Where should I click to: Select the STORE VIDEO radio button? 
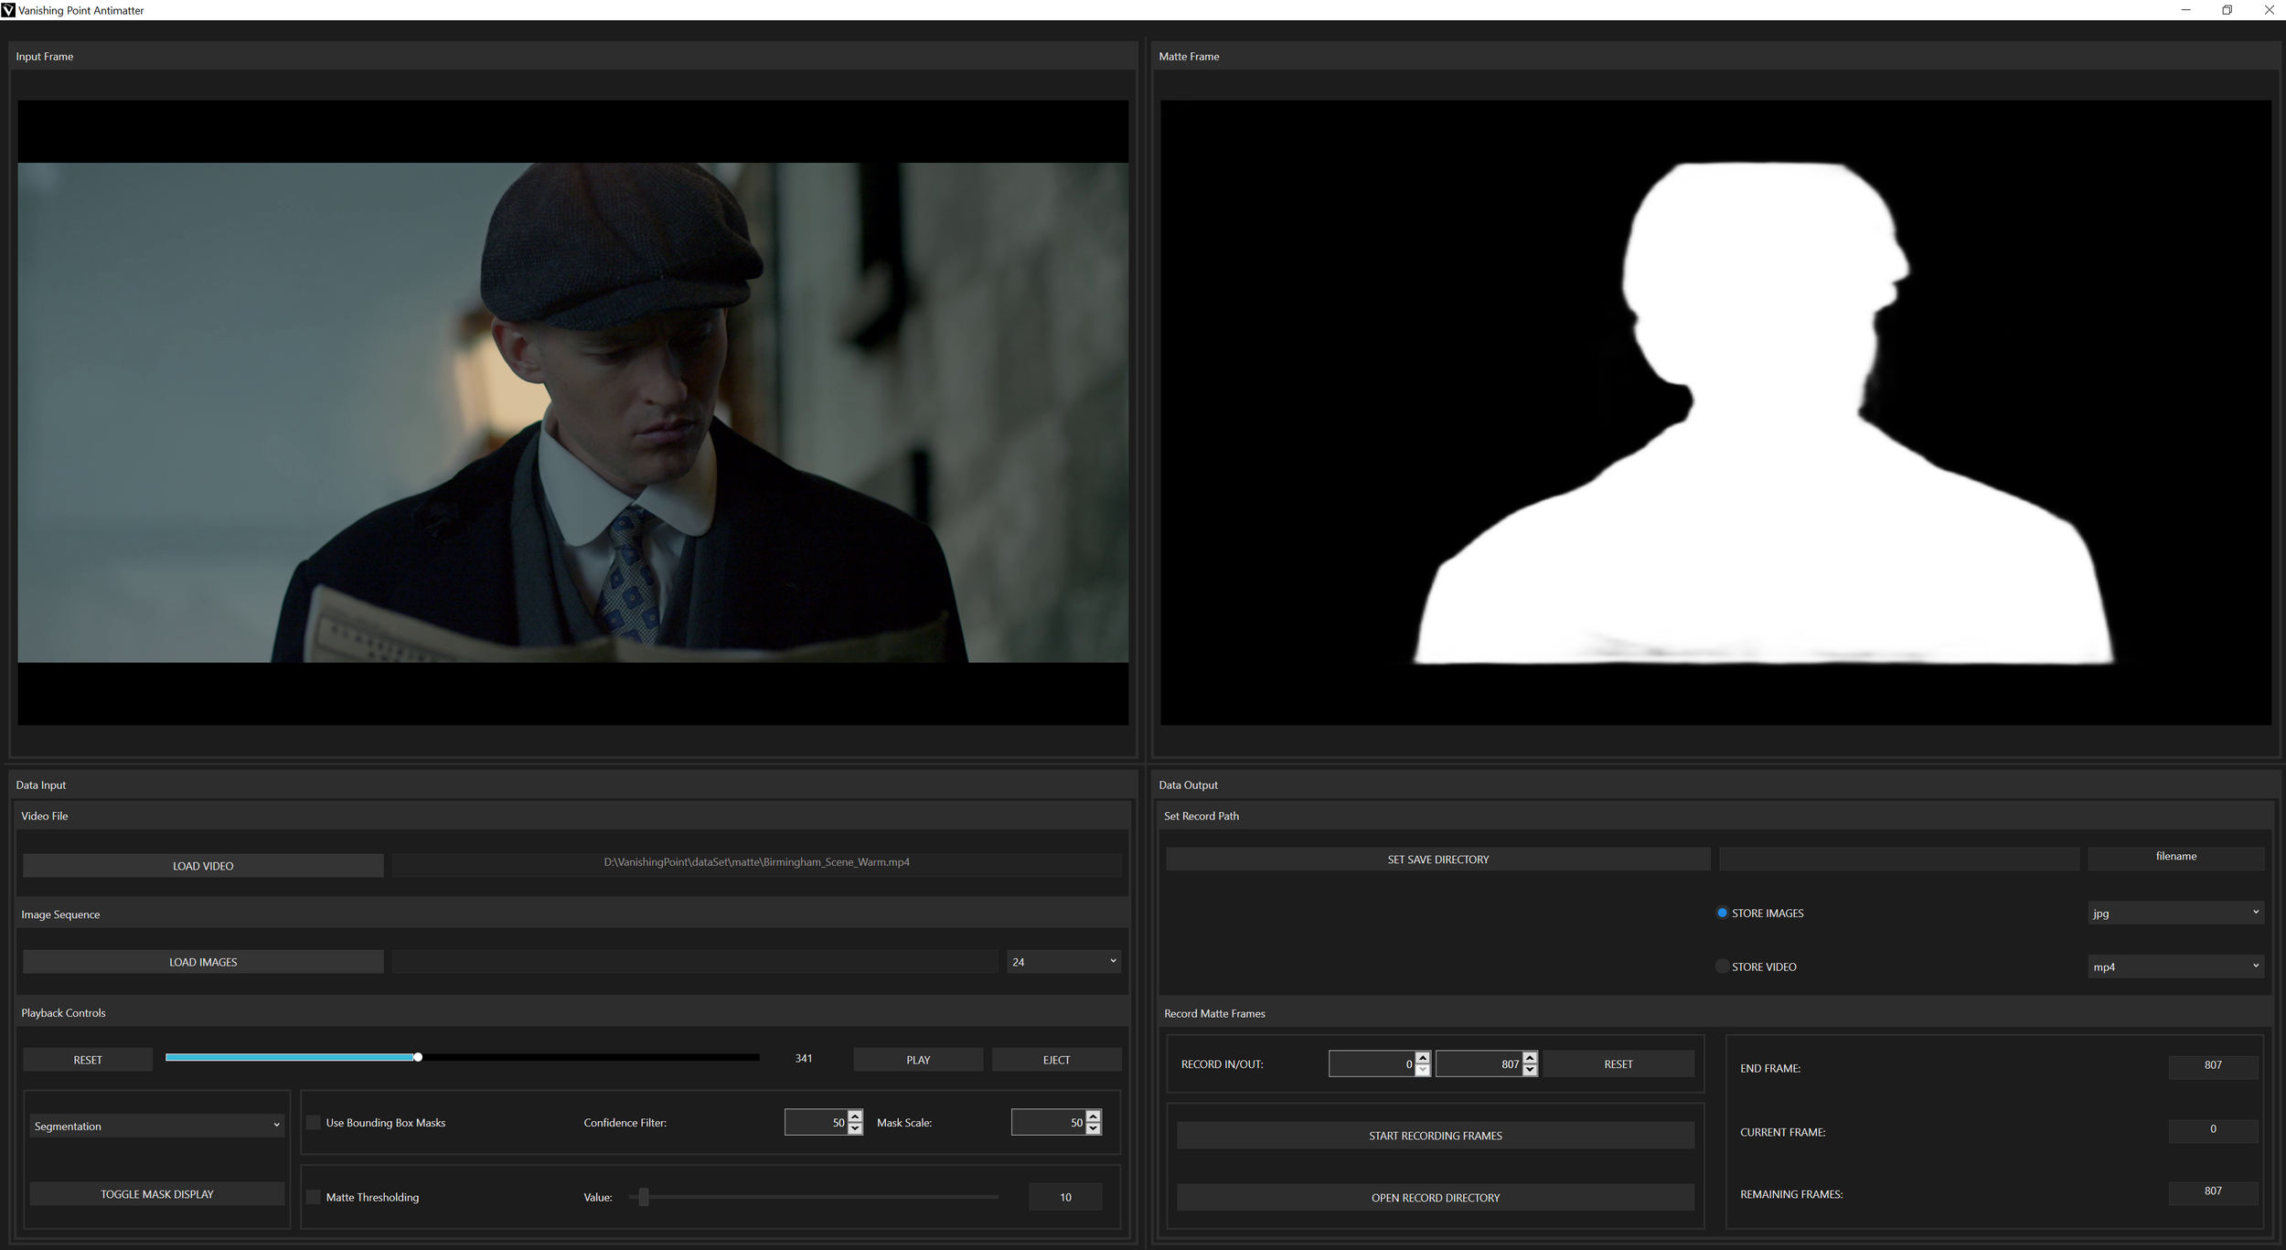pyautogui.click(x=1723, y=967)
